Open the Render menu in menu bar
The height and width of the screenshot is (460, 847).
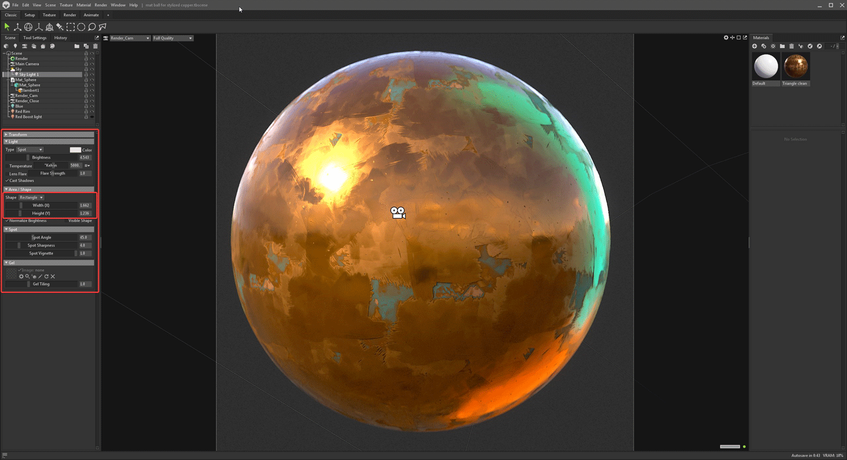point(101,5)
